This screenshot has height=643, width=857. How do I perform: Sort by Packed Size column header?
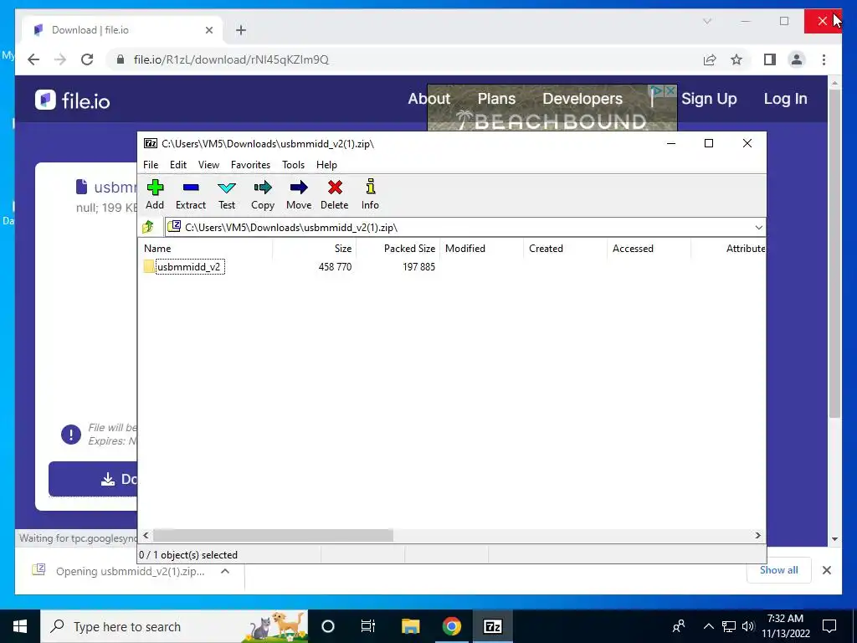point(398,248)
